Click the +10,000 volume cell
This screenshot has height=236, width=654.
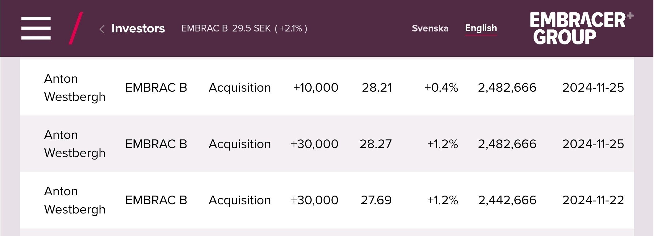pos(316,88)
